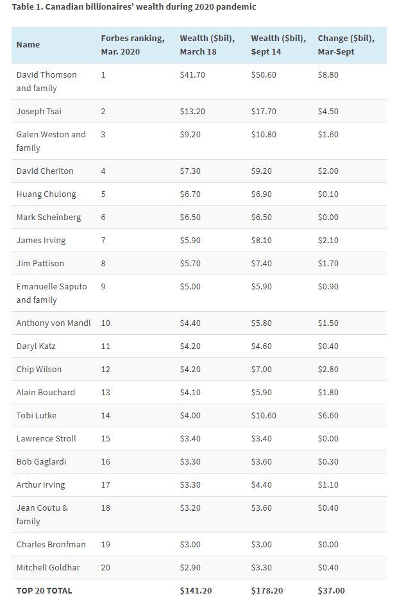Select David Thomson and family name cell
The image size is (397, 598).
47,81
